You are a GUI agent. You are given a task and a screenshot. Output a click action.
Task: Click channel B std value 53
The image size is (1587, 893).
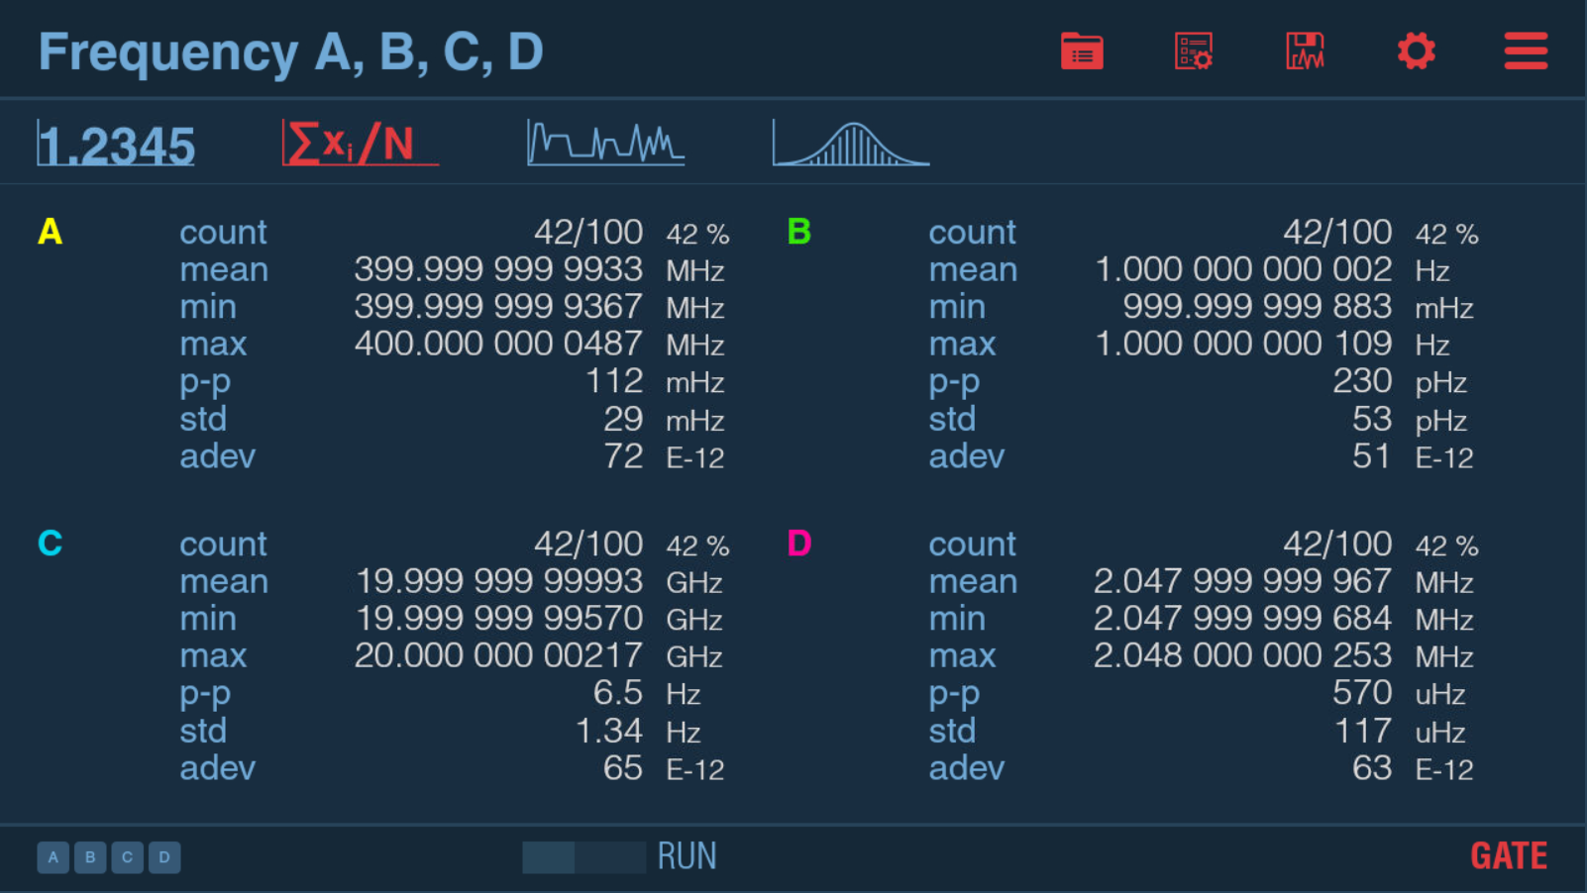click(x=1372, y=419)
